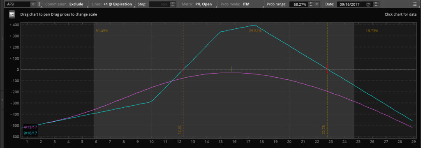Click the chart snapshot image icon
The width and height of the screenshot is (421, 148).
pos(12,14)
